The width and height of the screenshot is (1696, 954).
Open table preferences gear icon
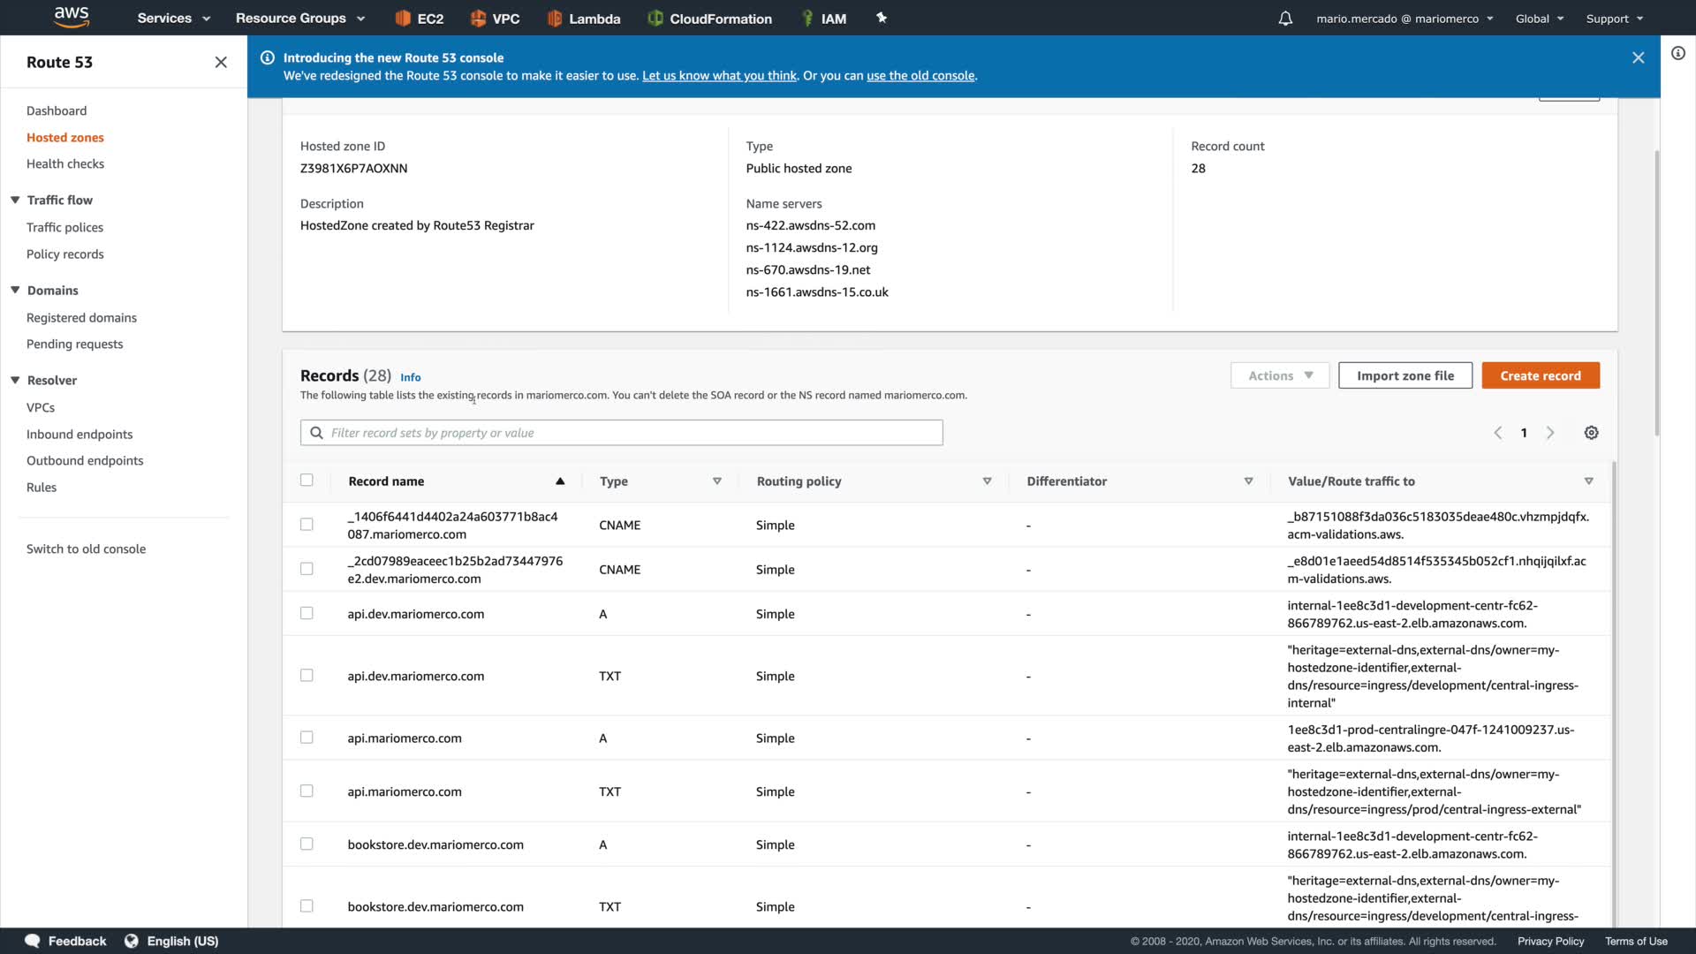pos(1591,433)
